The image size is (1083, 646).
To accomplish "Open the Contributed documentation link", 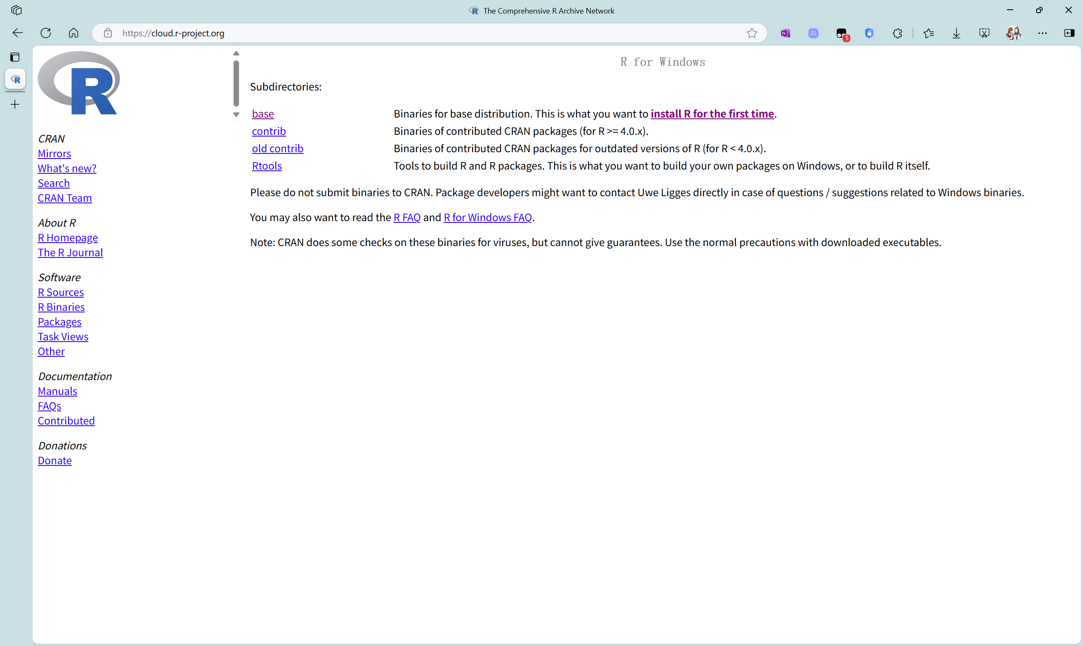I will click(x=66, y=421).
